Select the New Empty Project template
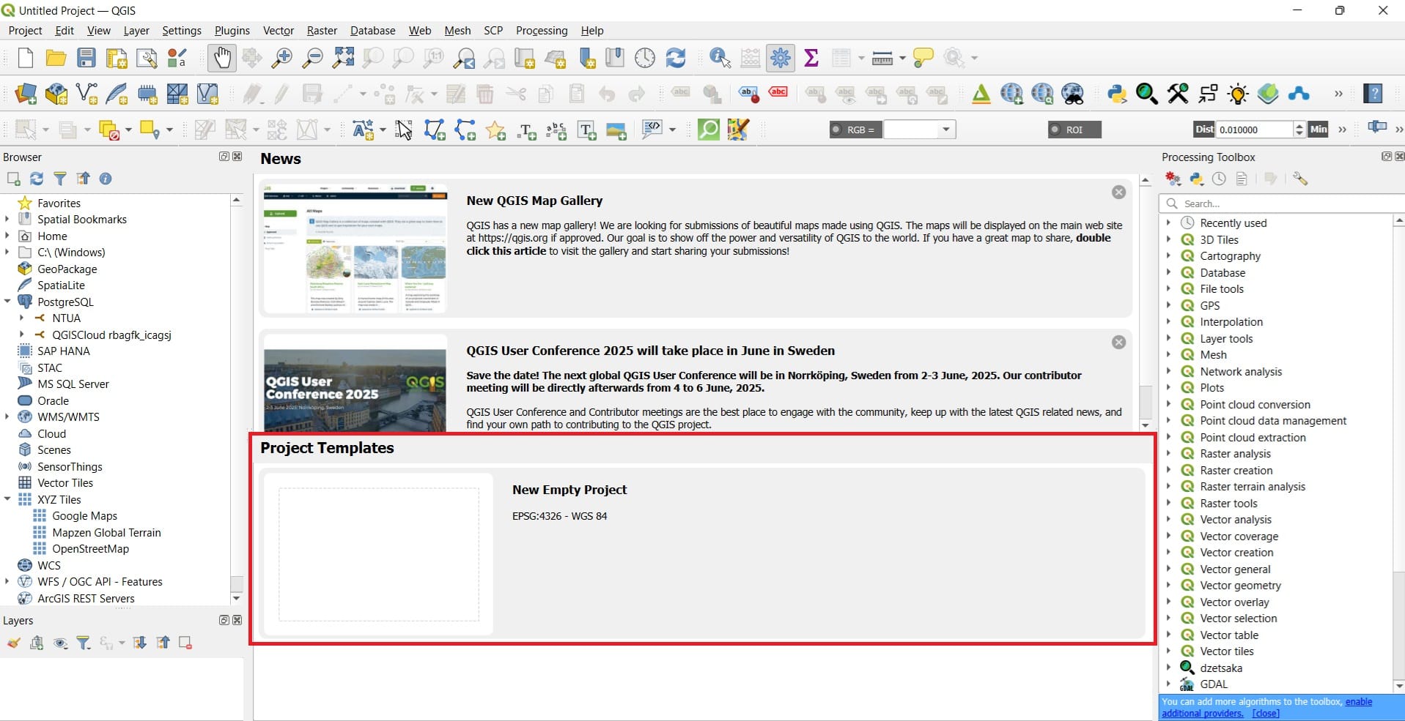 704,553
